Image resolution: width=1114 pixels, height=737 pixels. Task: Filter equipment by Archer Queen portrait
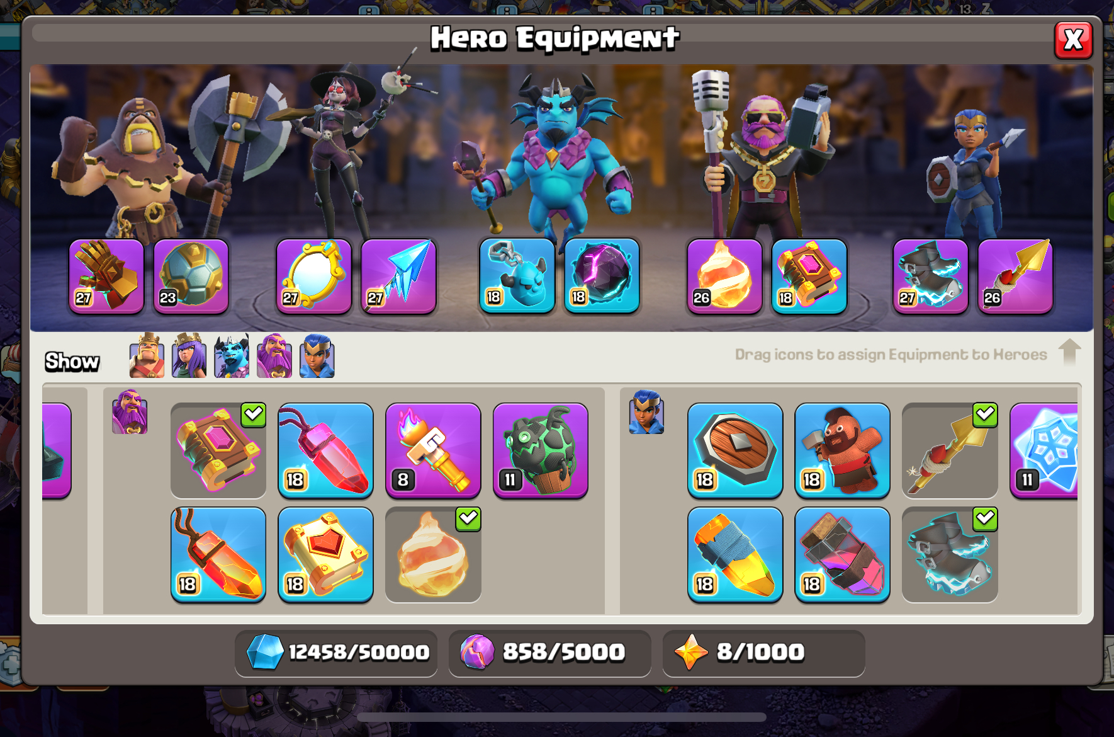(x=189, y=356)
